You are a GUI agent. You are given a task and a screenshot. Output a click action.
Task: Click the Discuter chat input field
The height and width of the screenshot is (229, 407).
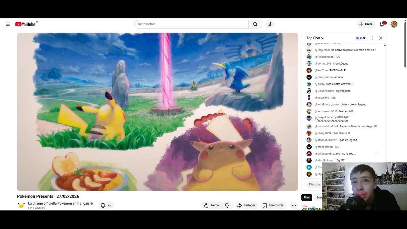pos(315,184)
